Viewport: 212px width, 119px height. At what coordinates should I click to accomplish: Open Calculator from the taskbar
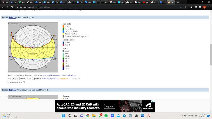130,116
